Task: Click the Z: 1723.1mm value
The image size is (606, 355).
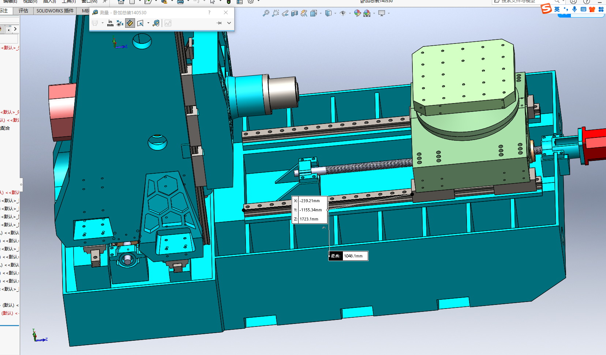Action: coord(309,219)
